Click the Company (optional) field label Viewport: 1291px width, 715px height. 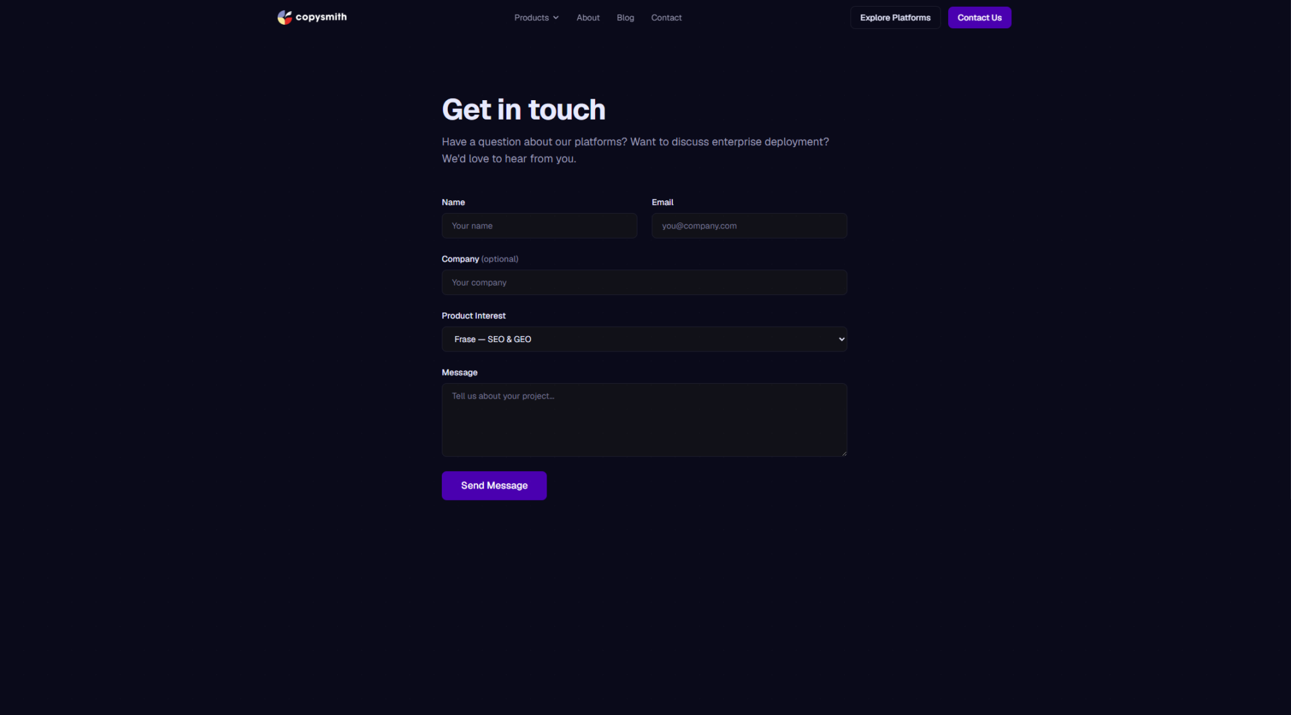pyautogui.click(x=479, y=259)
